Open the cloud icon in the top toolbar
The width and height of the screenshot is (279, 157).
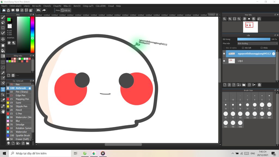pyautogui.click(x=4, y=10)
